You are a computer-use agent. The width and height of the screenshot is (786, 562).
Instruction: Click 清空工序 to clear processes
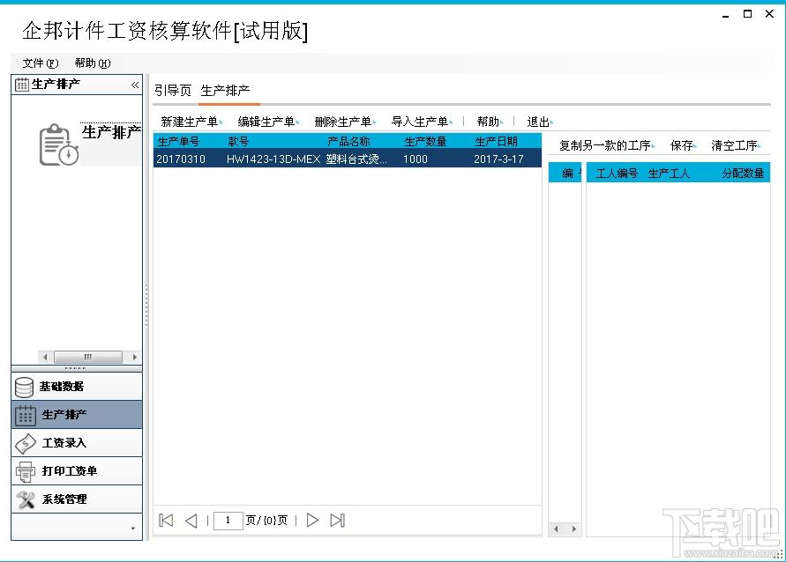tap(735, 144)
